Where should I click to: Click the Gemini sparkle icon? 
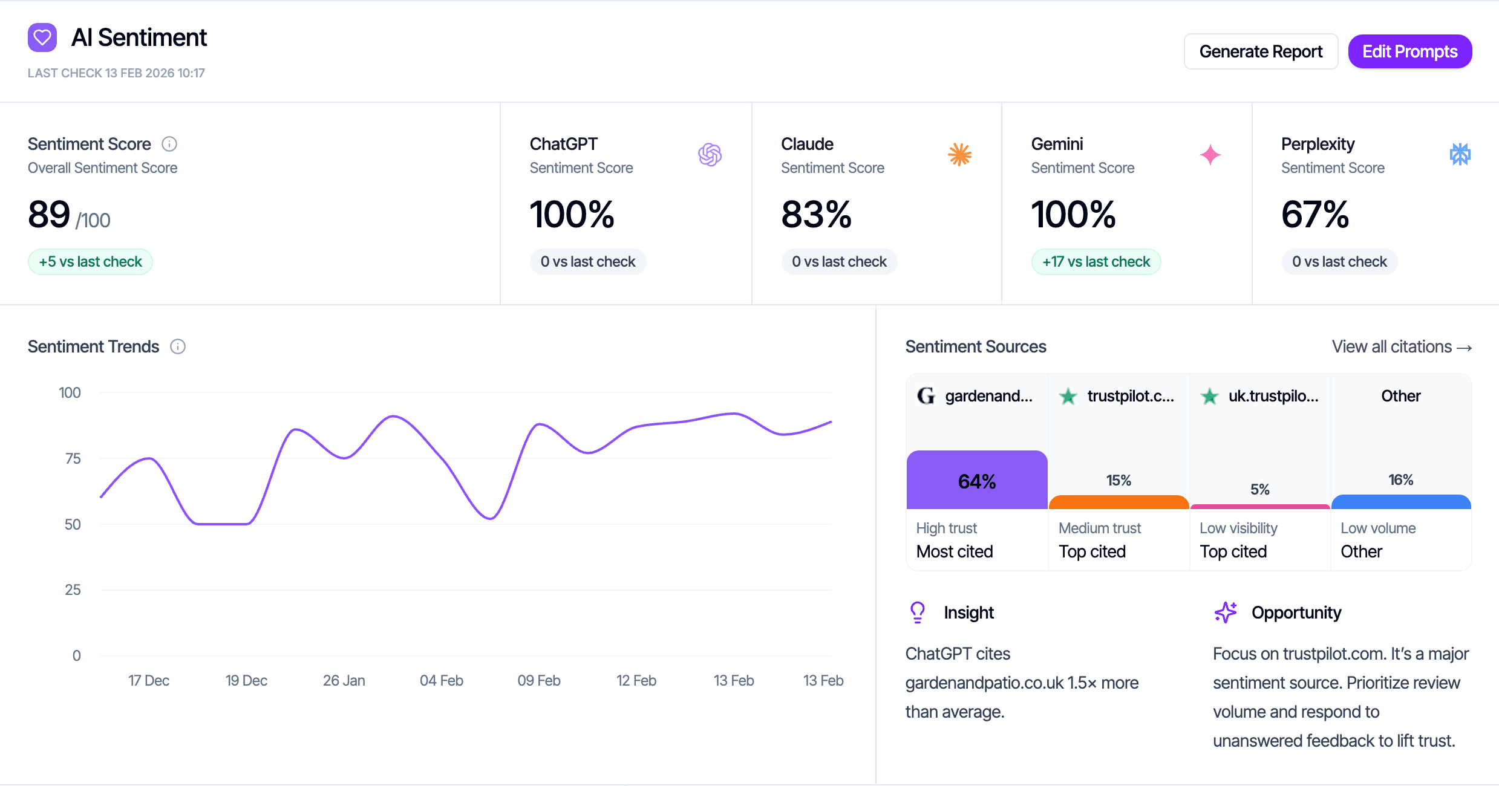[1209, 155]
